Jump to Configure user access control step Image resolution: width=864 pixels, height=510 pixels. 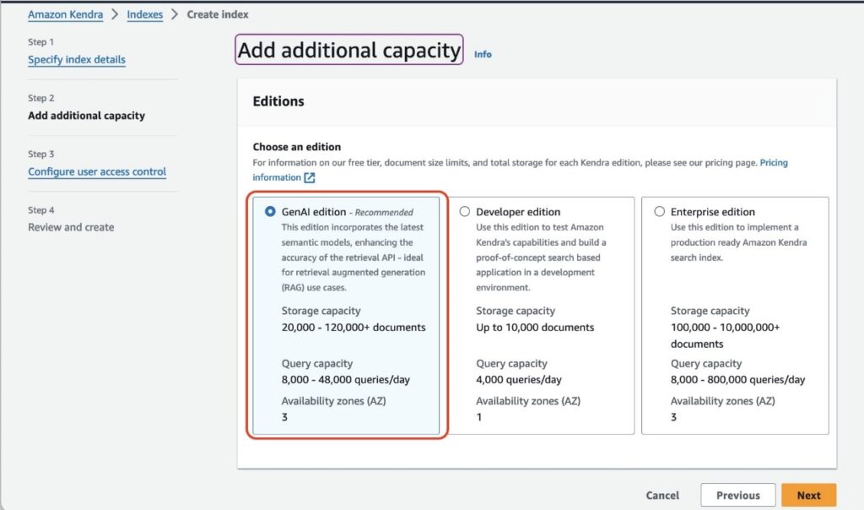pos(97,171)
